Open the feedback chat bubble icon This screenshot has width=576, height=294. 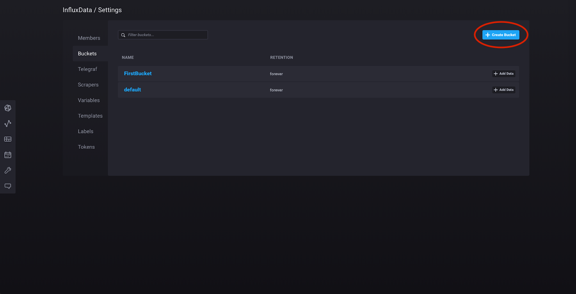coord(8,186)
